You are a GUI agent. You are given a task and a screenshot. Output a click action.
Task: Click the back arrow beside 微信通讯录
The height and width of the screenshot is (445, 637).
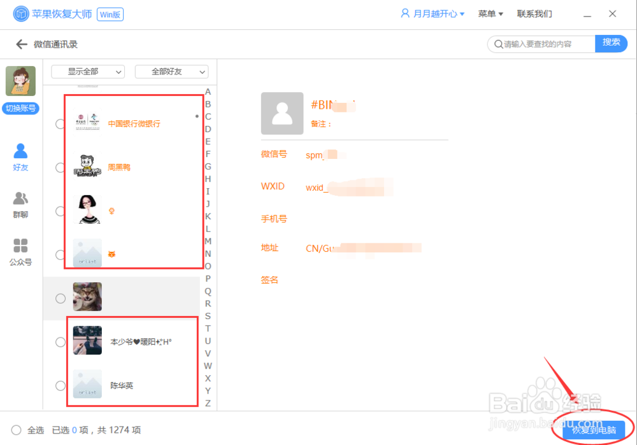coord(18,44)
